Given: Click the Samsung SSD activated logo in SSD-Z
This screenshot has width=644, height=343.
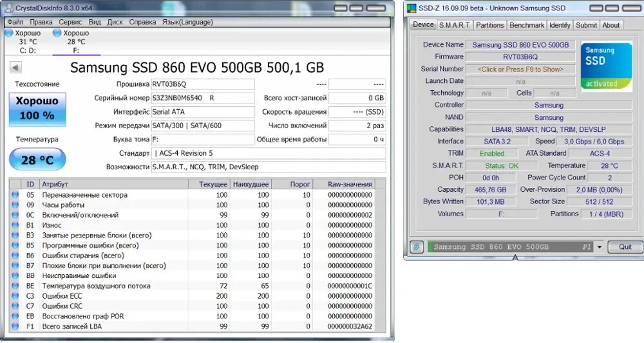Looking at the screenshot, I should tap(606, 66).
